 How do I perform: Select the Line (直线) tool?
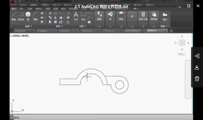[14, 16]
